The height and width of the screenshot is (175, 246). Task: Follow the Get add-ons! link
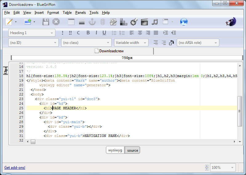tap(15, 168)
